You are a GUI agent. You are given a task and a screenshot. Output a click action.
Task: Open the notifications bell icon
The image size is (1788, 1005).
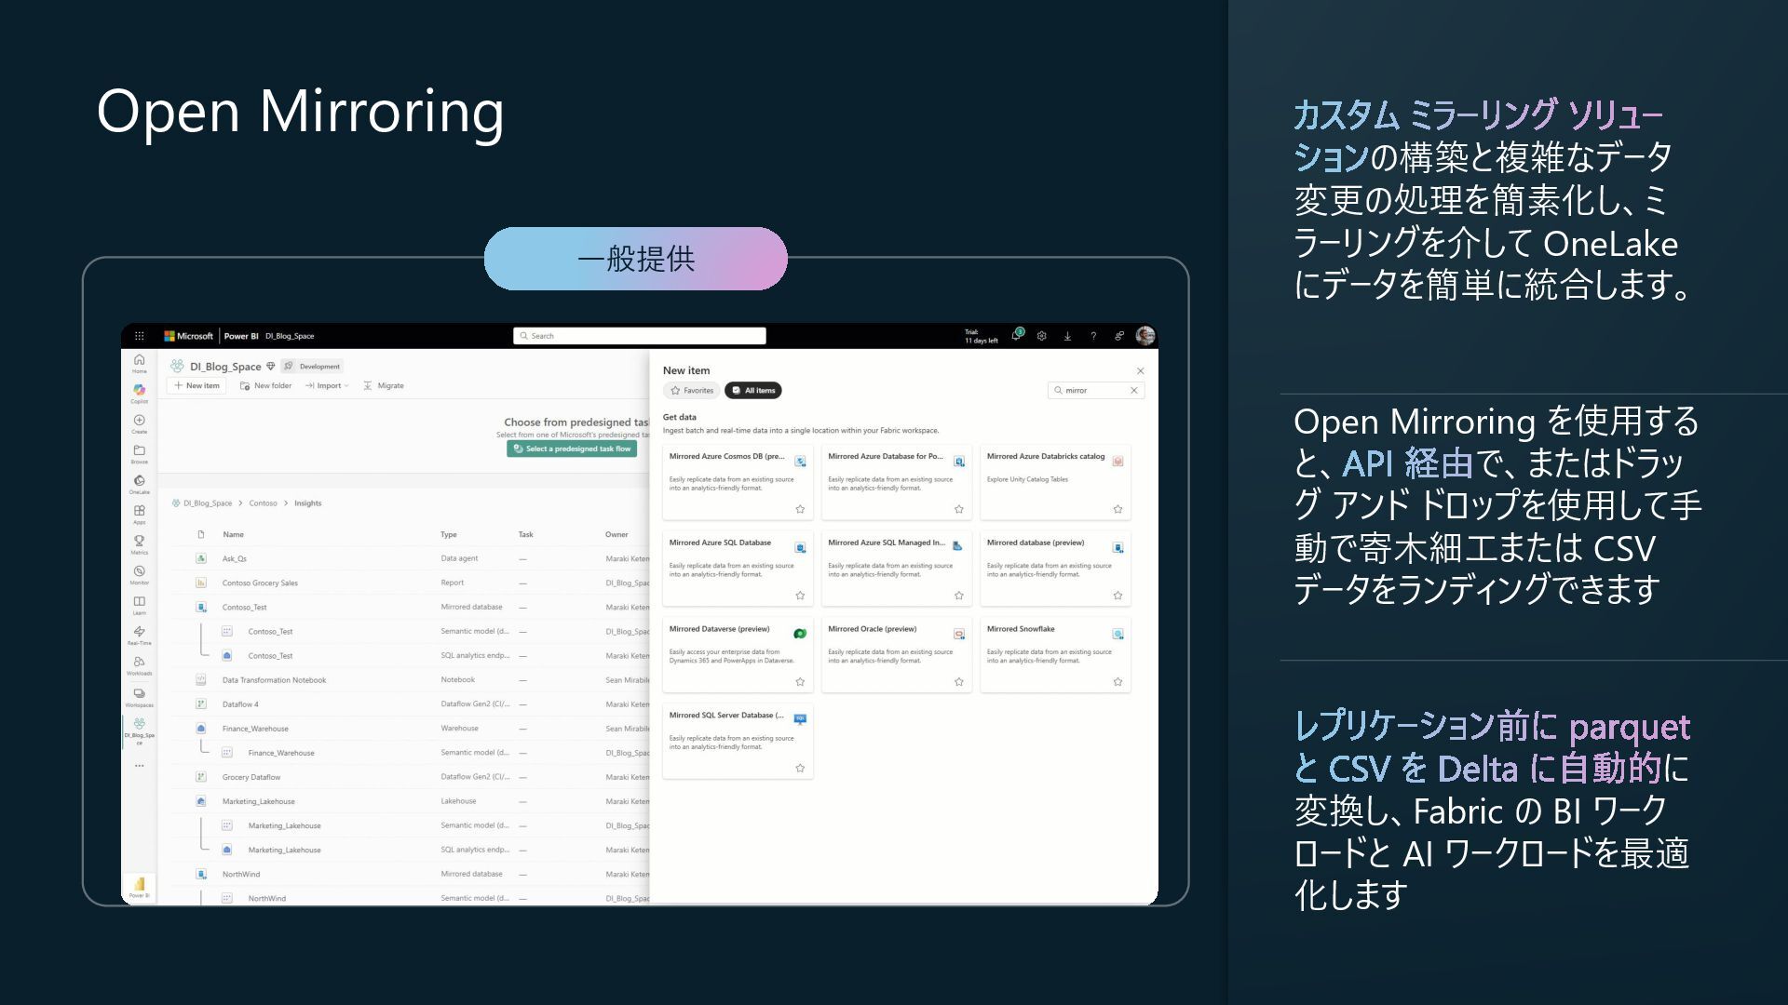(1016, 336)
